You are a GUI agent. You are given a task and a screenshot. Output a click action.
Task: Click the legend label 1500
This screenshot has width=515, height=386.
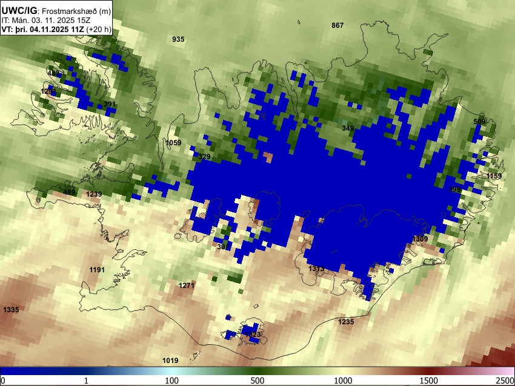[429, 381]
